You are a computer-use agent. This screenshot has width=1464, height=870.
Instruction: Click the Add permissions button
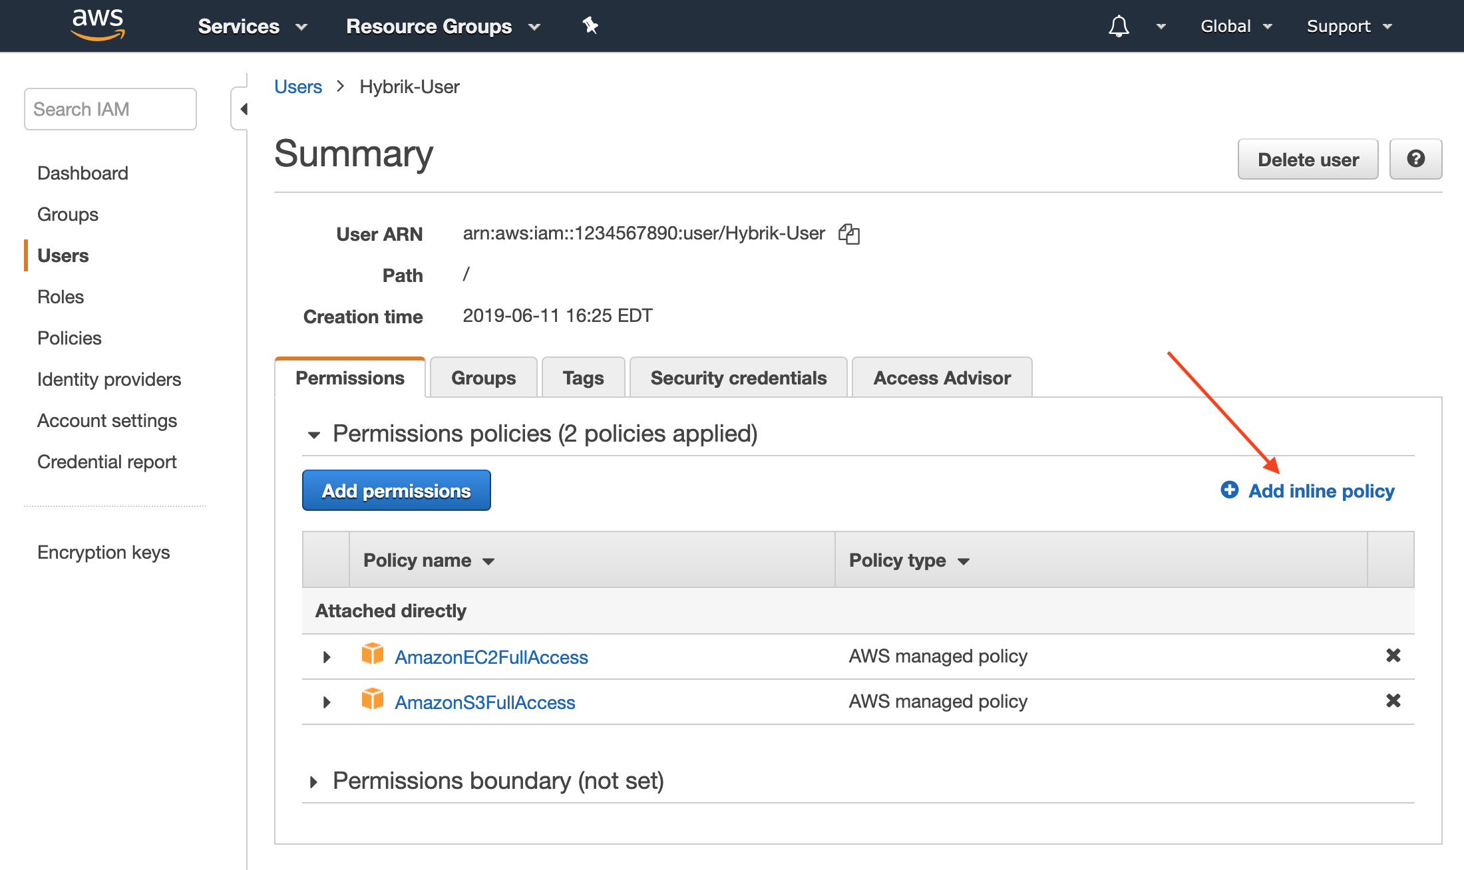(x=397, y=490)
